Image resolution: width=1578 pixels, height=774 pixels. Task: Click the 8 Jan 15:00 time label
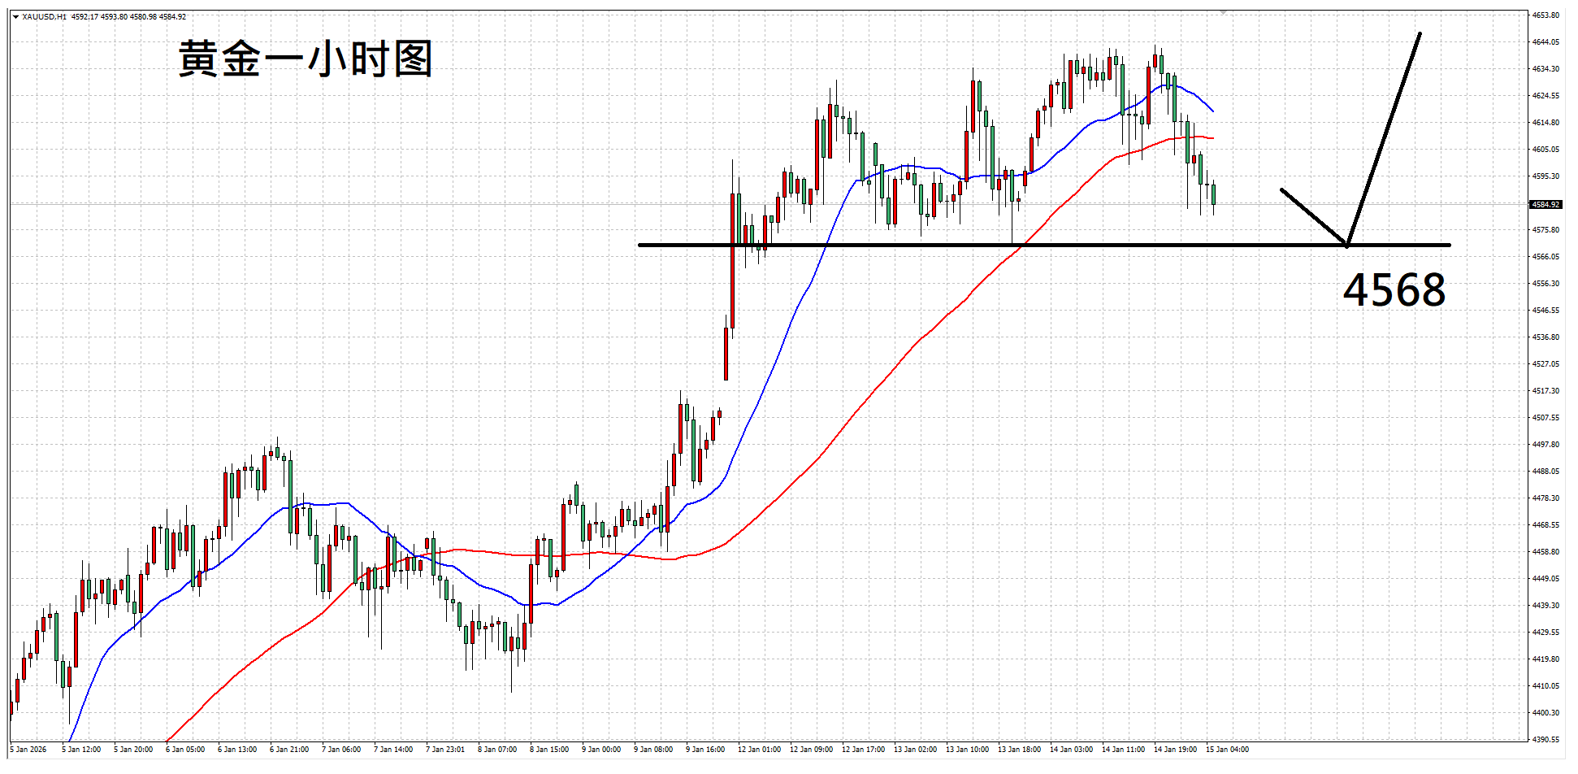549,750
